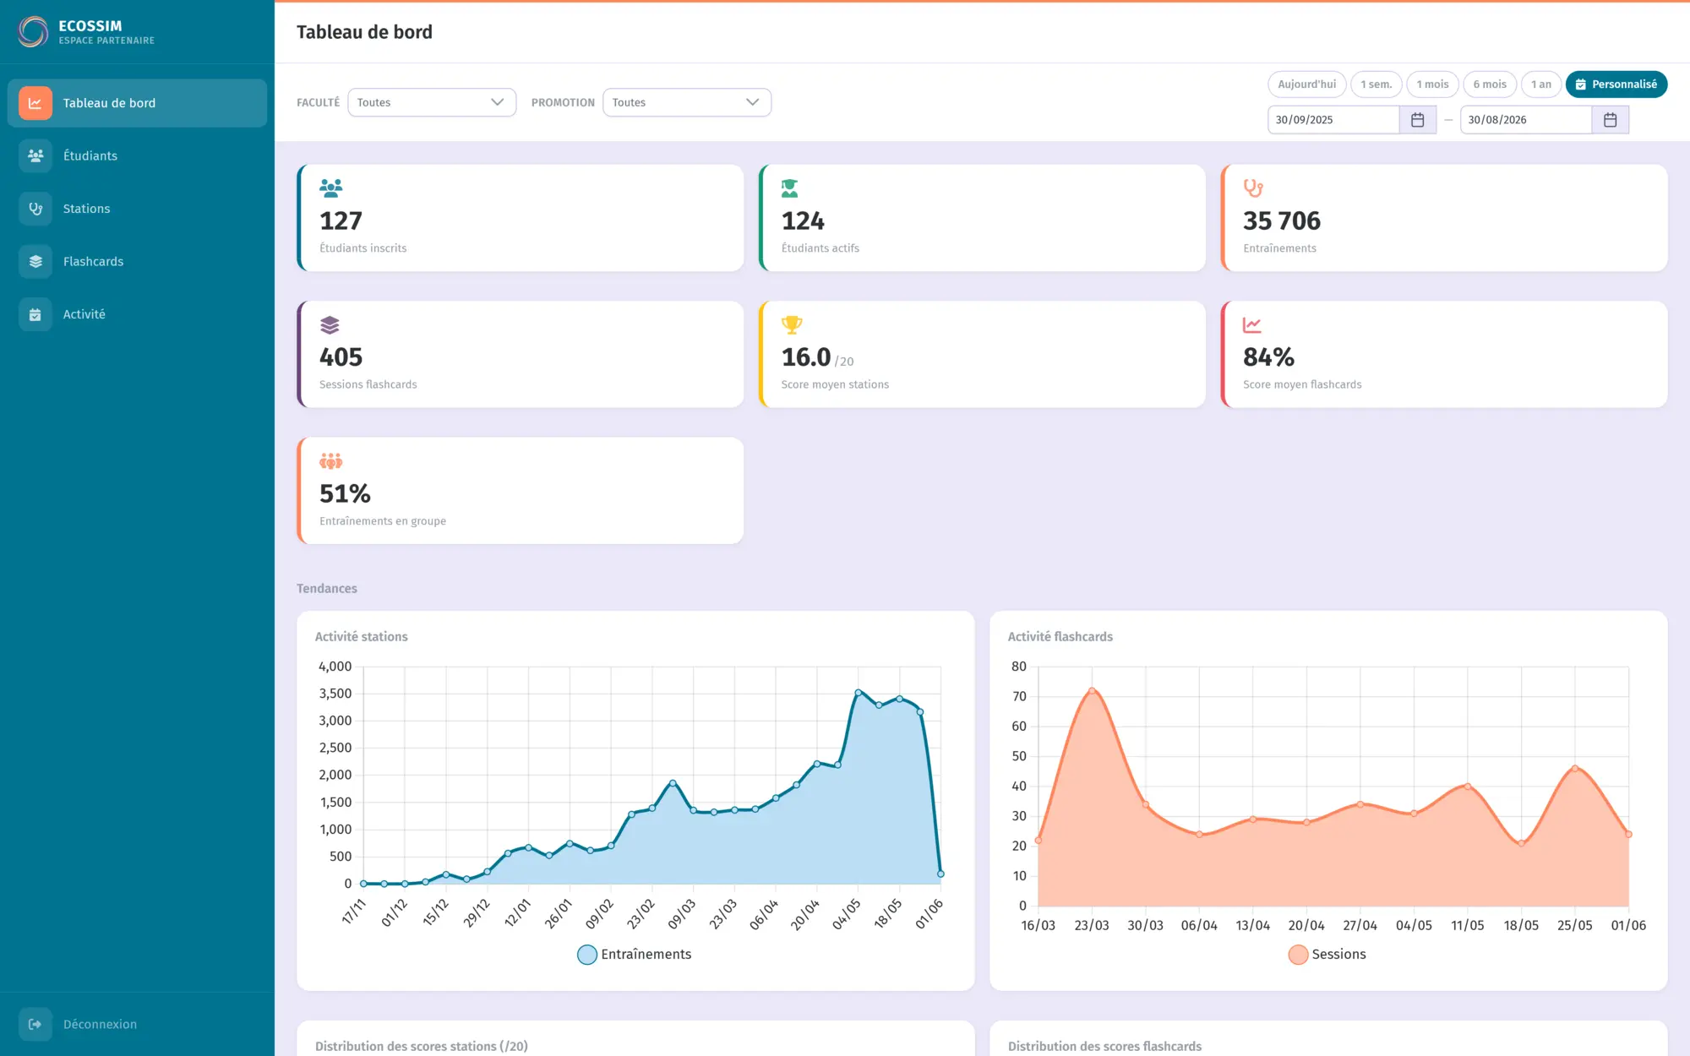Click the Étudiants people icon

35,155
